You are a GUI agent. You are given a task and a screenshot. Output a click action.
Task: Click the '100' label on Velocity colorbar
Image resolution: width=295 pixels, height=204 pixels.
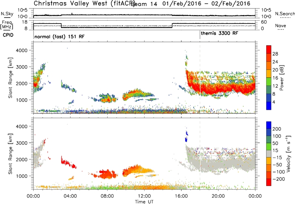click(x=277, y=136)
